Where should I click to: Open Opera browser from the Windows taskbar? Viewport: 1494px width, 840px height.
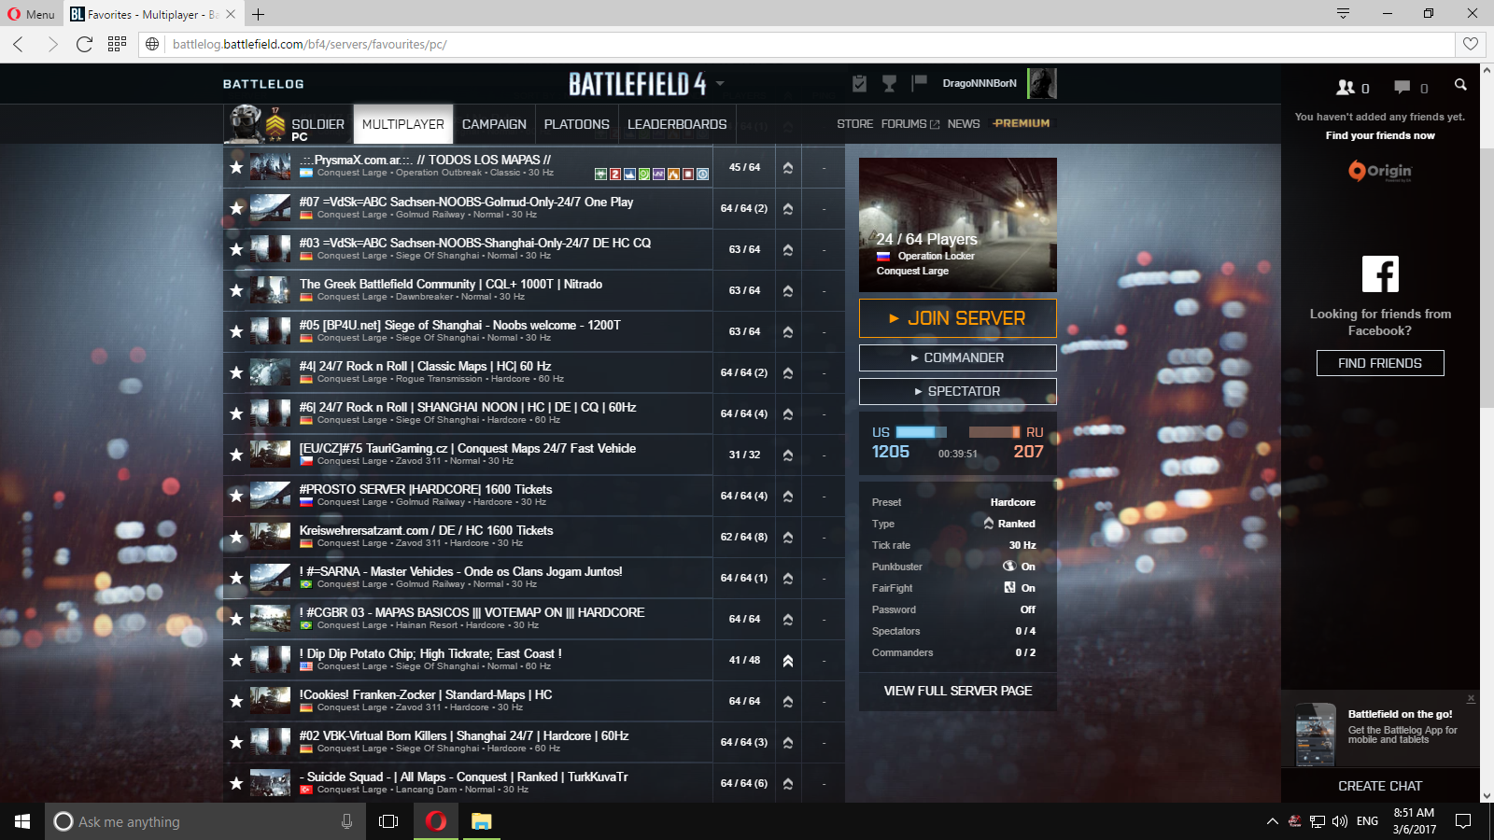pyautogui.click(x=435, y=821)
